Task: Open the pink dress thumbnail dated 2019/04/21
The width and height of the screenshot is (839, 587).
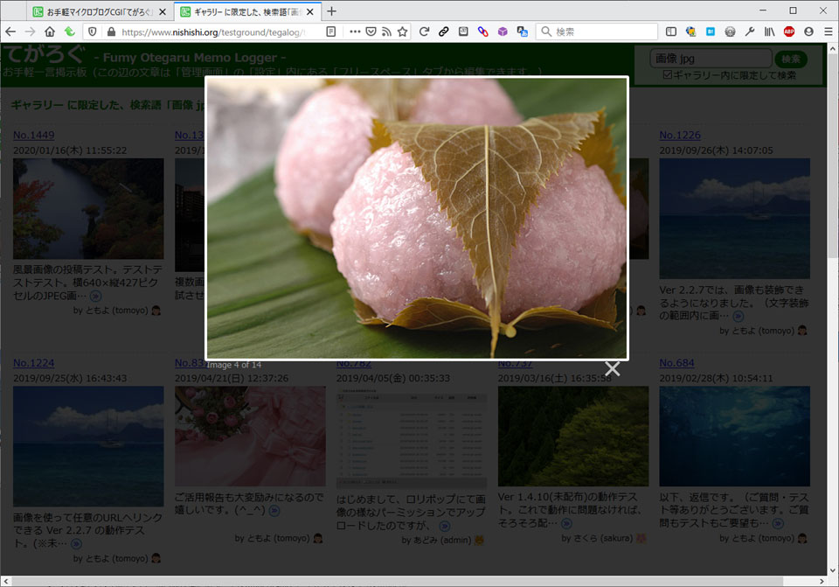Action: tap(250, 436)
